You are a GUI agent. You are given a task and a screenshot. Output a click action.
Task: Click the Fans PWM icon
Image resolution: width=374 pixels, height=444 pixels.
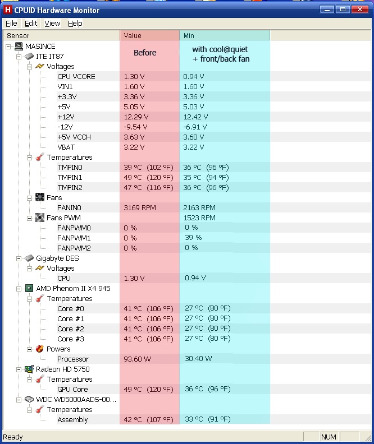(x=40, y=218)
